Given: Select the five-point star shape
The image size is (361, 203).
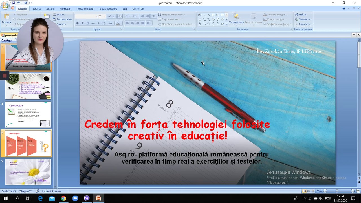Looking at the screenshot, I should [x=222, y=24].
